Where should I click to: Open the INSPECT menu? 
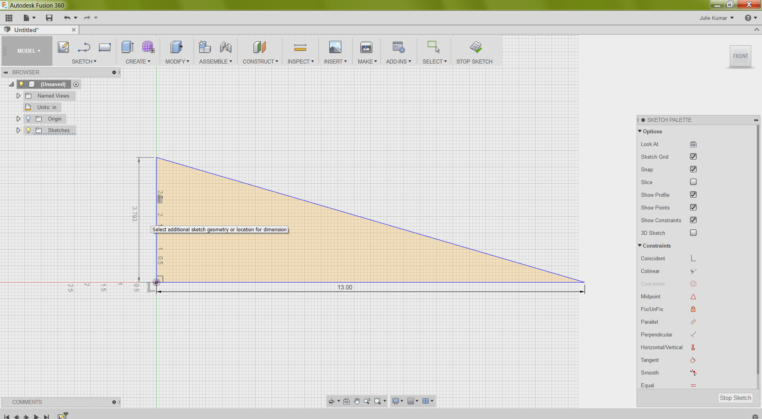click(x=300, y=62)
